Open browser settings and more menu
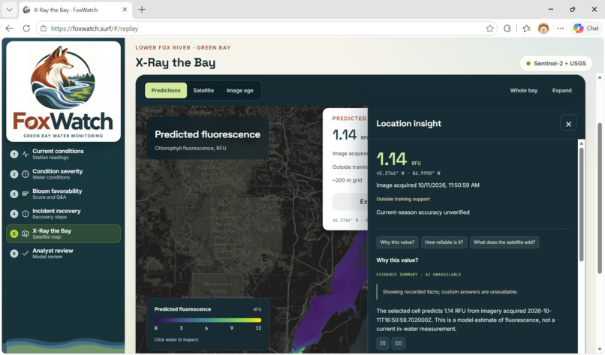Viewport: 605px width, 355px height. pos(560,29)
